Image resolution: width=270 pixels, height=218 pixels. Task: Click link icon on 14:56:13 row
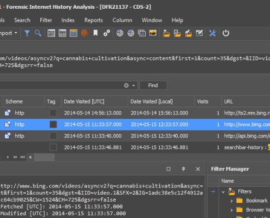tap(8, 113)
